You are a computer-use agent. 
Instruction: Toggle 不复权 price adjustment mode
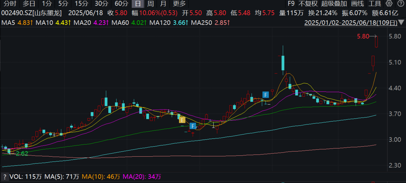[x=308, y=4]
